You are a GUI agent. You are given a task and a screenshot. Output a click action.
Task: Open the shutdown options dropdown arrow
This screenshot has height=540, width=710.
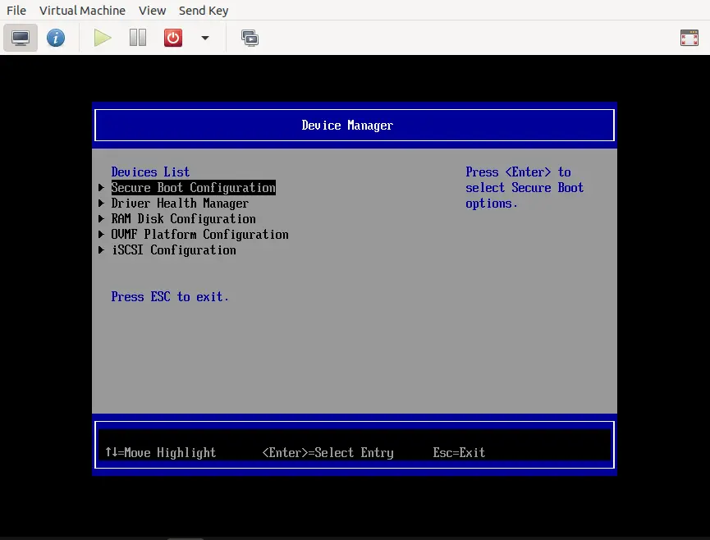pyautogui.click(x=205, y=38)
